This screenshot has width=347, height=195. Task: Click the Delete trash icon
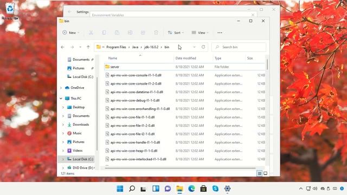point(156,32)
